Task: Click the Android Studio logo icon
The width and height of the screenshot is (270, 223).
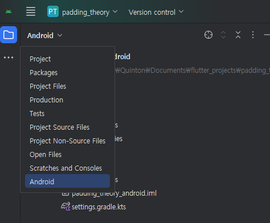Action: click(9, 12)
